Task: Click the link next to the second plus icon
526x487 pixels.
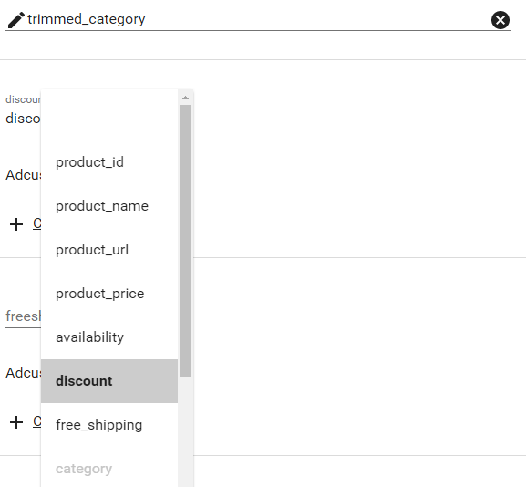Action: pos(36,421)
